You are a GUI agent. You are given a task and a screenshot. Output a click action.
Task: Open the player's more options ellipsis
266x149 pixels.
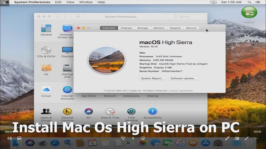pos(256,138)
